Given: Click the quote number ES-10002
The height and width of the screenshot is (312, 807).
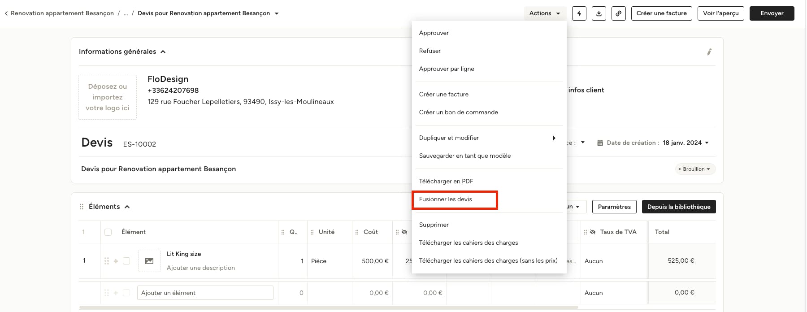Looking at the screenshot, I should click(x=139, y=144).
